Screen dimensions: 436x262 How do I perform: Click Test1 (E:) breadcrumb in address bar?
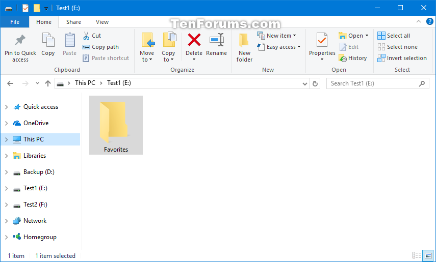tap(119, 83)
